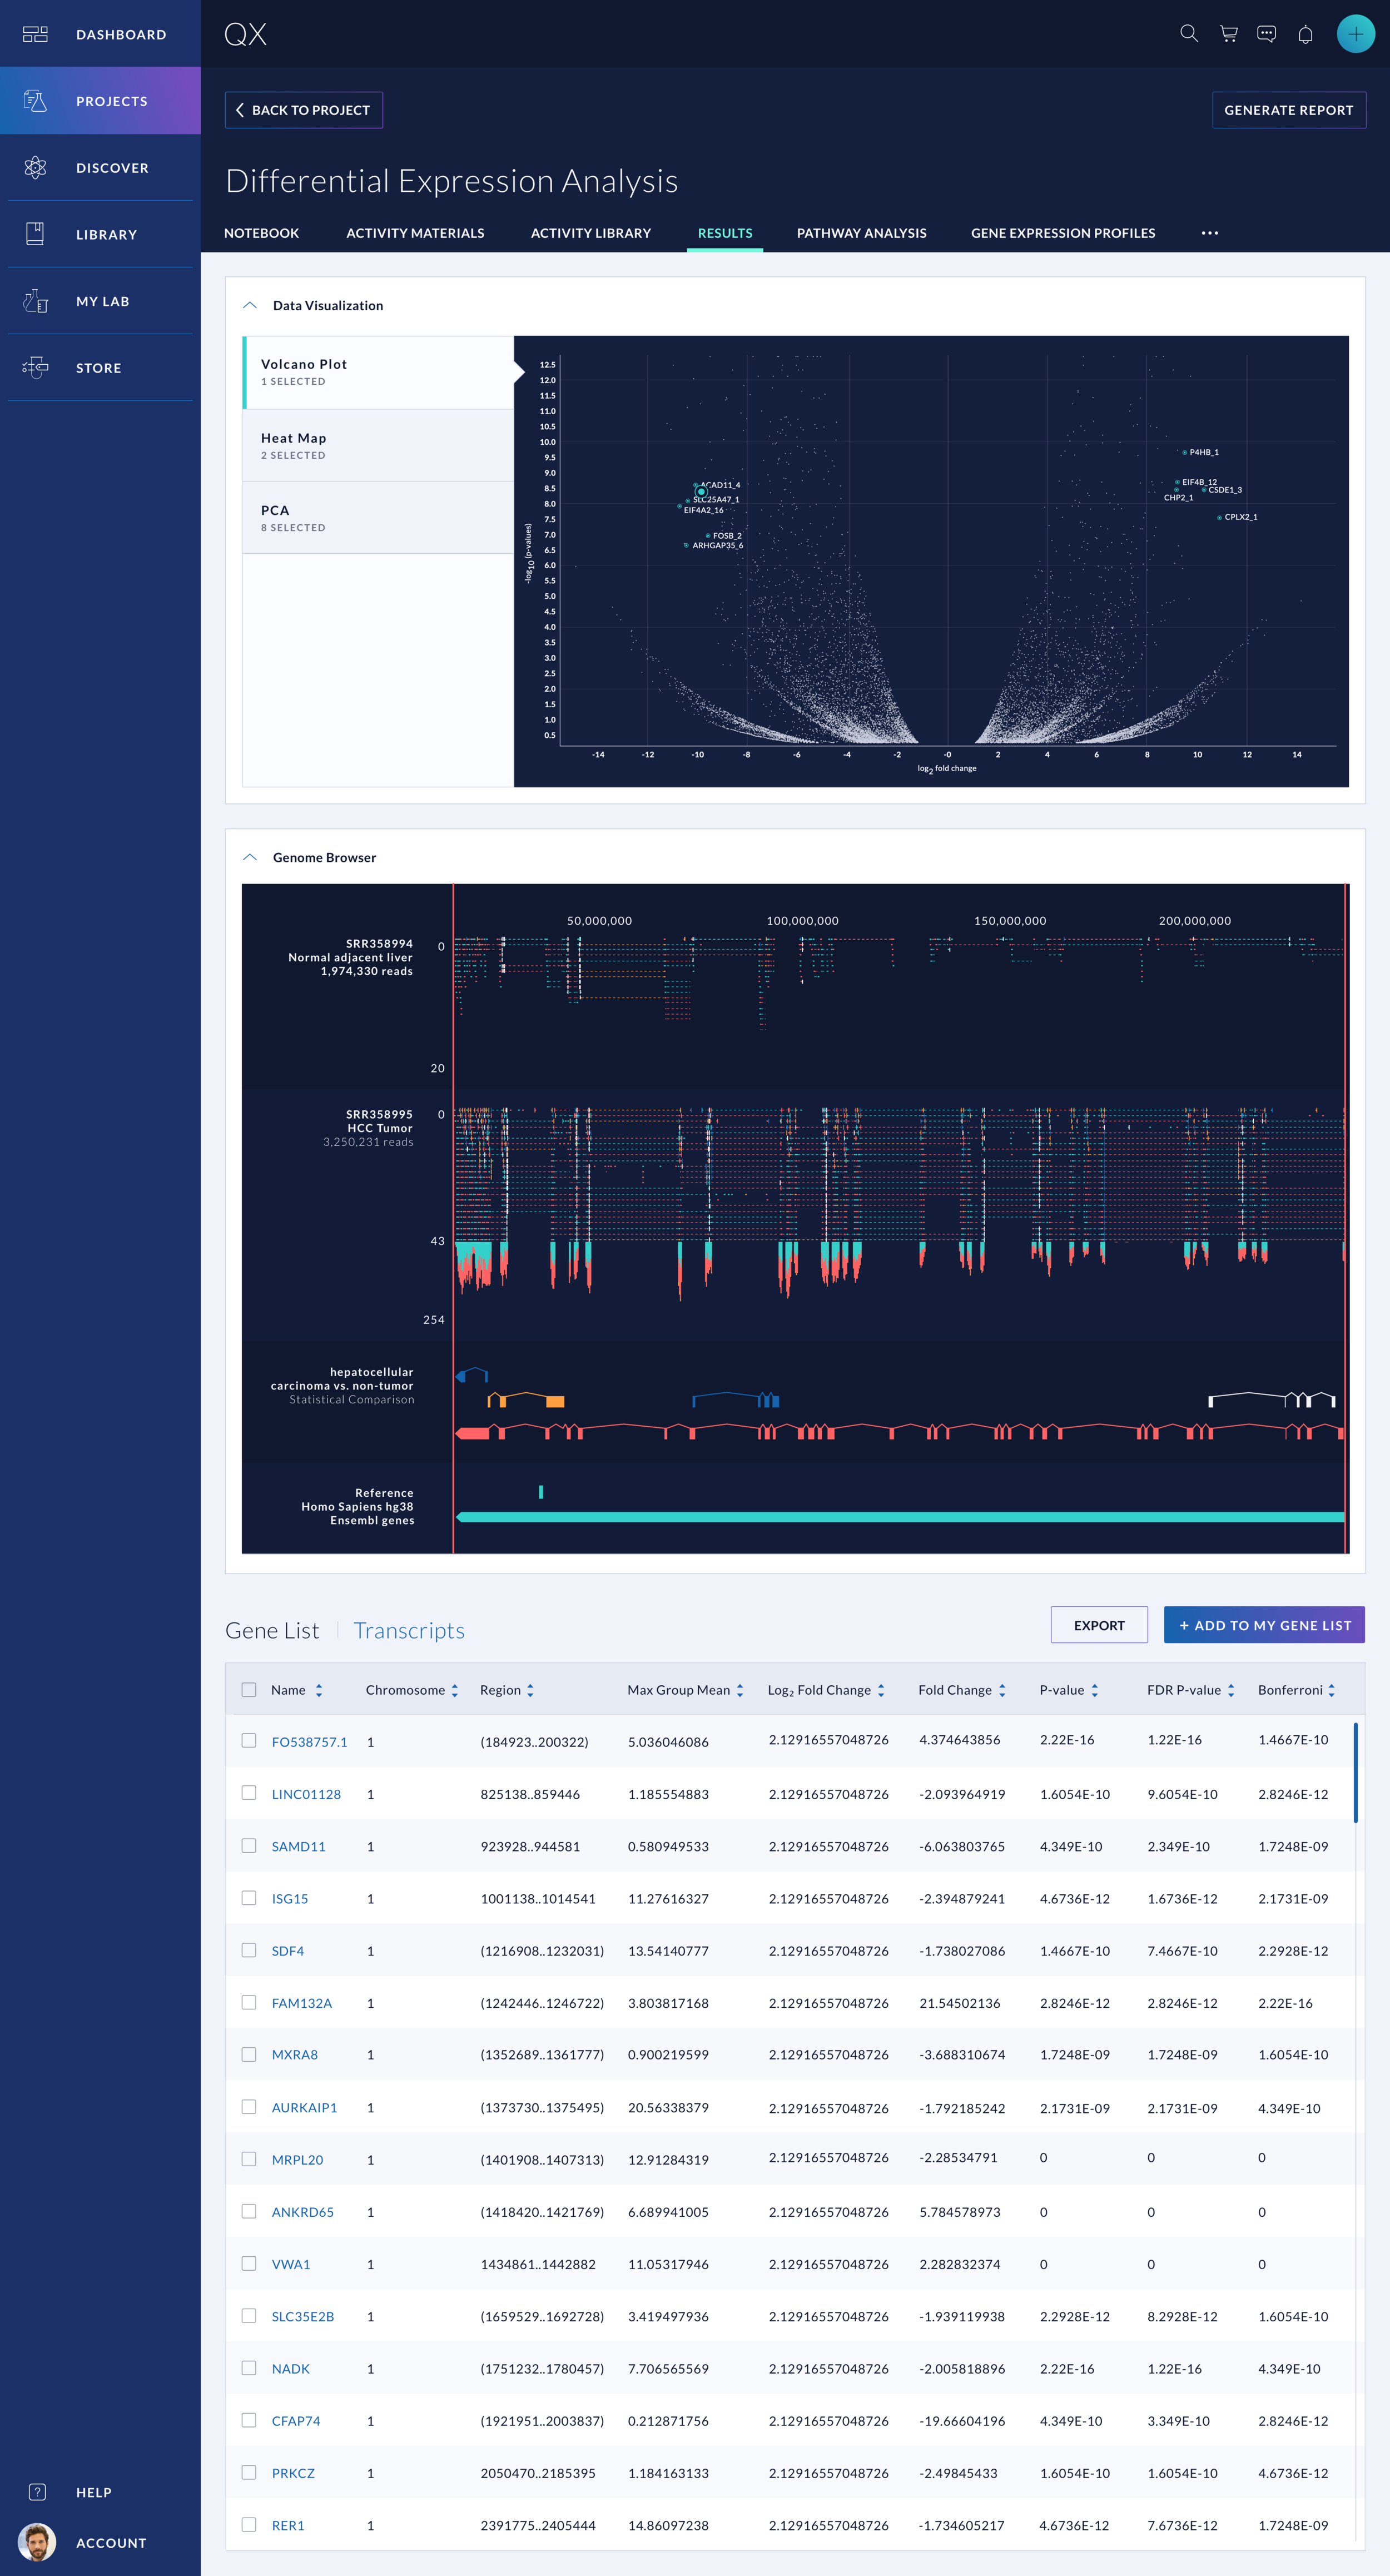Open the chat messages icon
The width and height of the screenshot is (1390, 2576).
point(1266,34)
